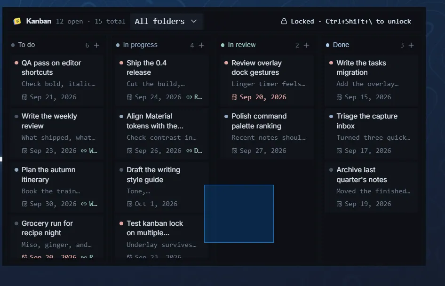Click the overdue date Sep 20, 2026 on Review overlay card
The width and height of the screenshot is (445, 286).
point(263,97)
